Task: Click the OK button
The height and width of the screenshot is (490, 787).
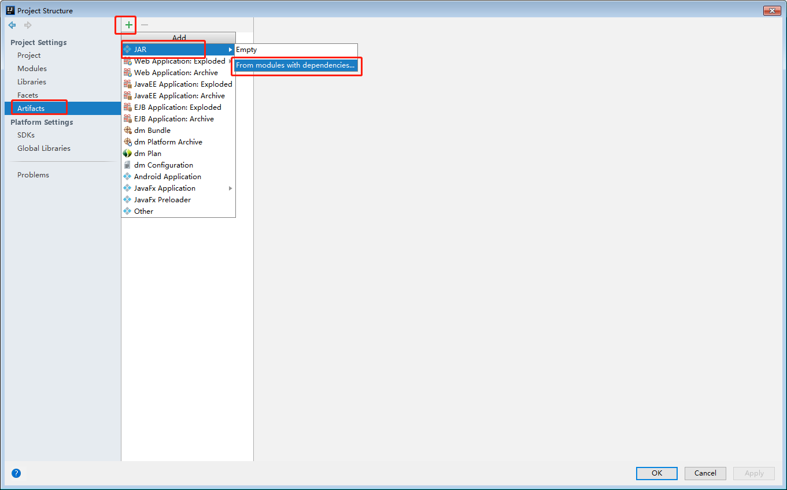Action: tap(656, 473)
